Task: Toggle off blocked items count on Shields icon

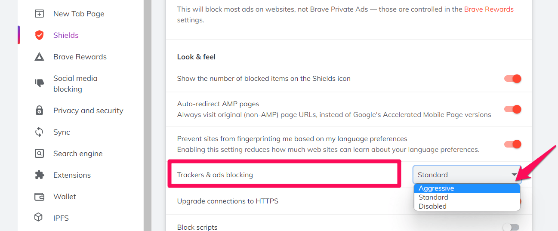Action: coord(513,79)
